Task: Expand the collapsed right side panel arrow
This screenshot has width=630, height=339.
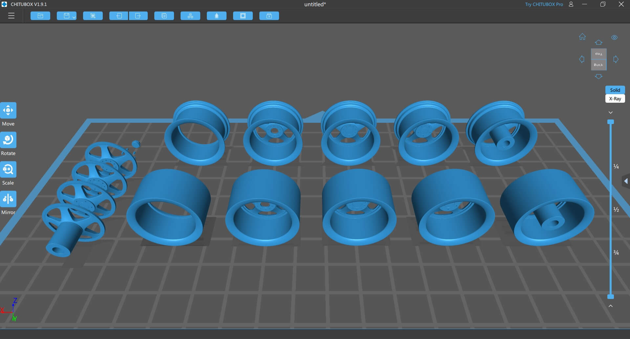Action: coord(626,181)
